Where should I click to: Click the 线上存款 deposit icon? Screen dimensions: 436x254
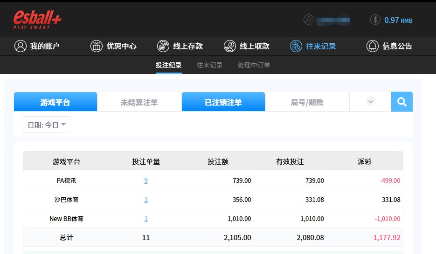163,46
